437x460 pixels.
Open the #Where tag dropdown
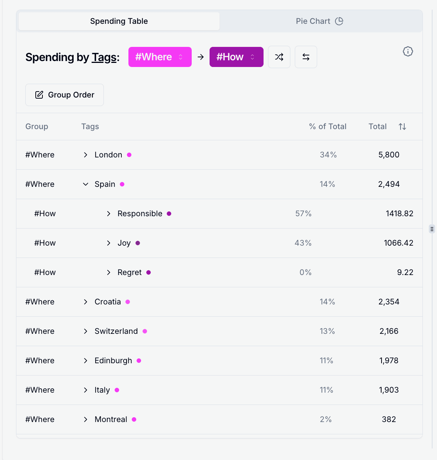point(160,57)
